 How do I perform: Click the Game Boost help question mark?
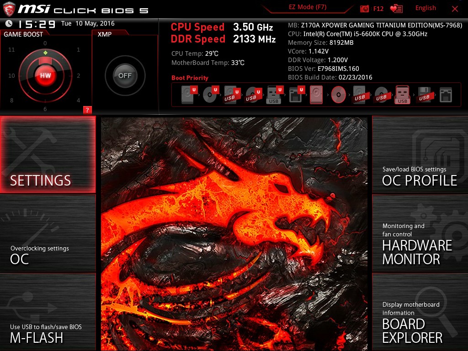point(87,110)
